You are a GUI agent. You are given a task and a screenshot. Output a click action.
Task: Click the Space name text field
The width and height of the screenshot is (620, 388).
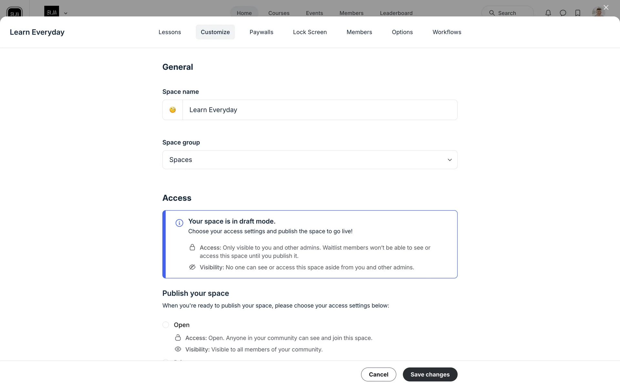[320, 110]
